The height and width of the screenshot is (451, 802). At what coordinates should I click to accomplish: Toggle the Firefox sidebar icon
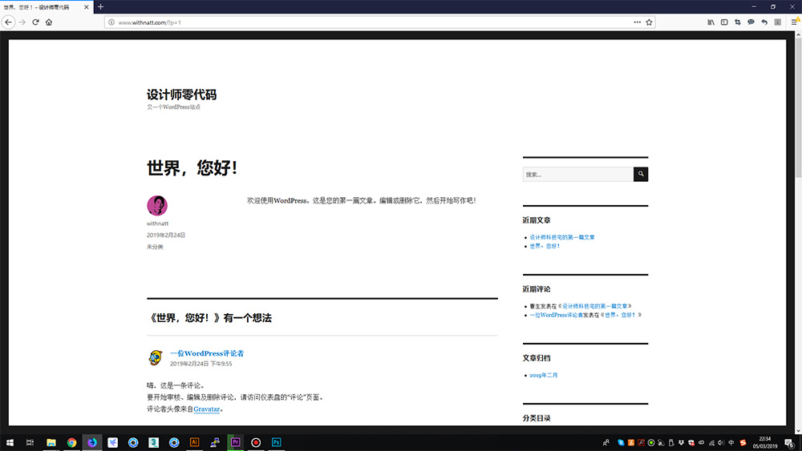click(724, 22)
